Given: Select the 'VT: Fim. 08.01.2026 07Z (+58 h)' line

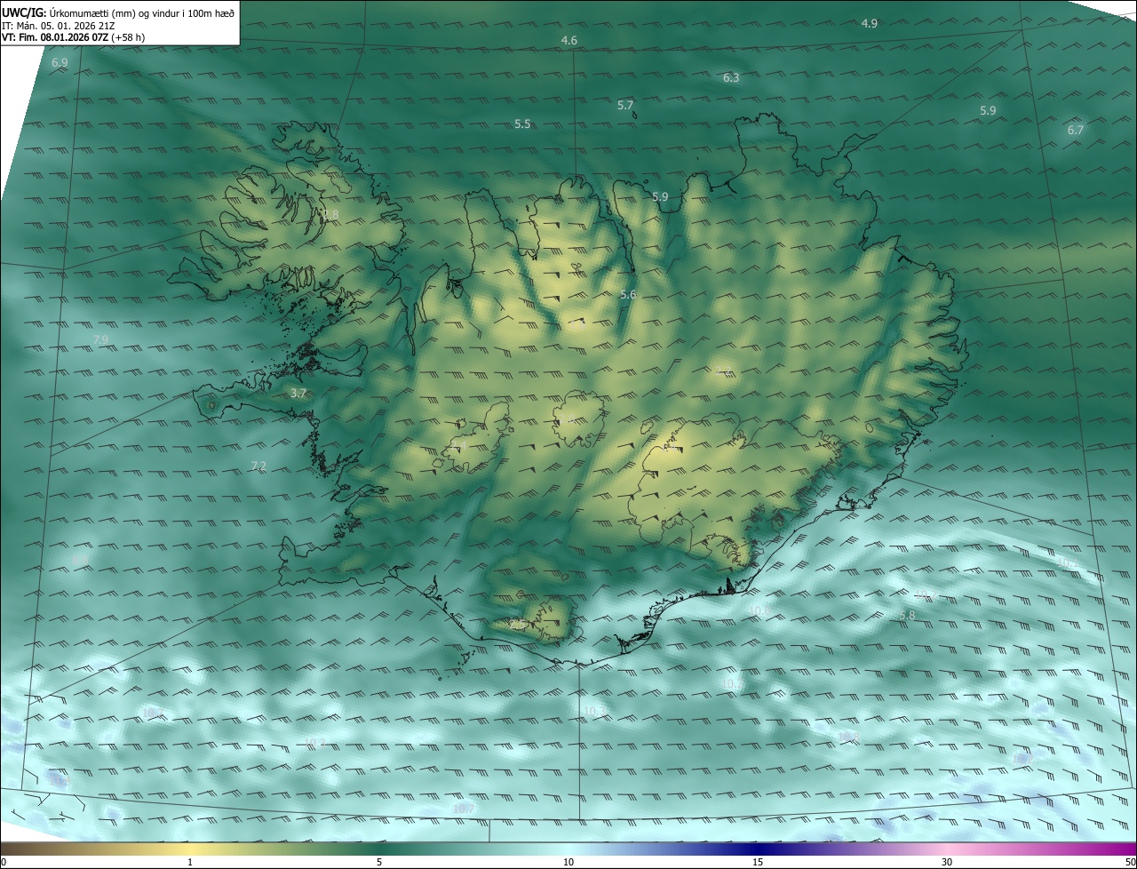Looking at the screenshot, I should (73, 38).
